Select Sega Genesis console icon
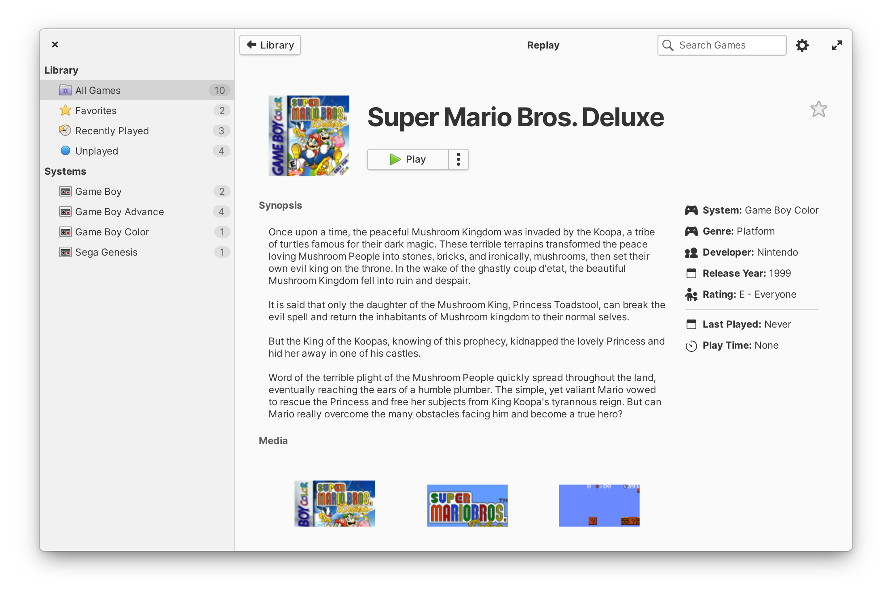The height and width of the screenshot is (601, 892). [66, 252]
